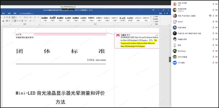Click the line spacing icon

point(25,21)
